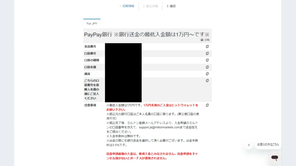This screenshot has height=166, width=296.
Task: Open the お困りの方はこちら help message
Action: 268,145
